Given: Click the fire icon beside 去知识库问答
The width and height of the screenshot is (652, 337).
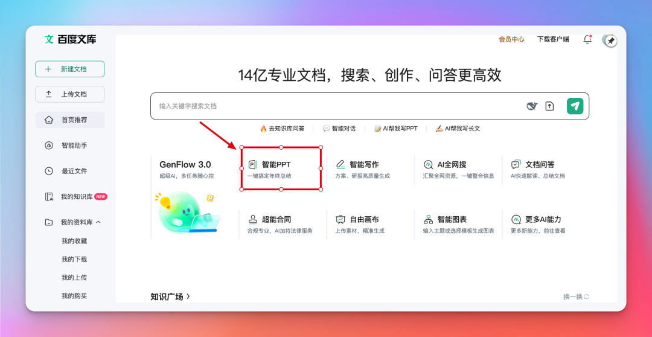Looking at the screenshot, I should (x=263, y=129).
